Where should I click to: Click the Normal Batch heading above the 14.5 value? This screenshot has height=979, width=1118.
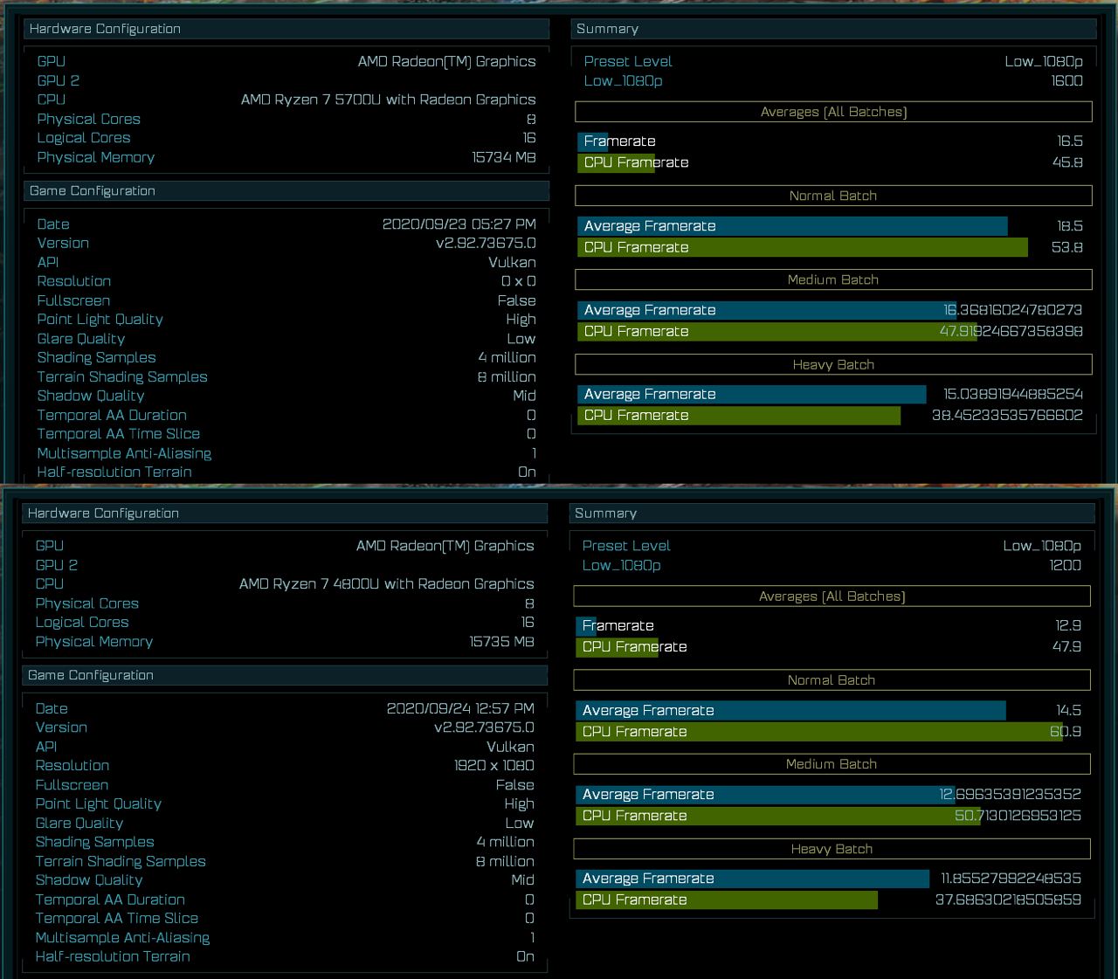tap(832, 680)
